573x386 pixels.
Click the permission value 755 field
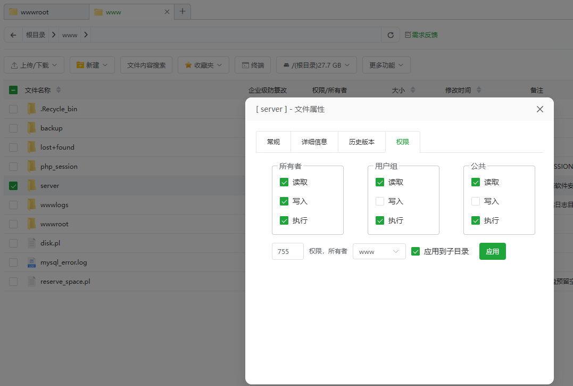(287, 251)
